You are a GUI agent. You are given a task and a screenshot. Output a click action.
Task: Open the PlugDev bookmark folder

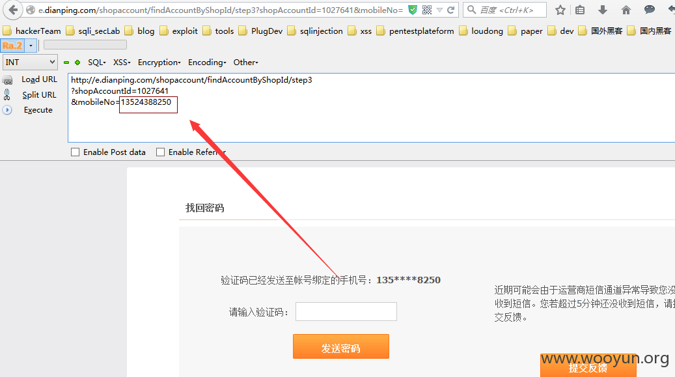(260, 31)
